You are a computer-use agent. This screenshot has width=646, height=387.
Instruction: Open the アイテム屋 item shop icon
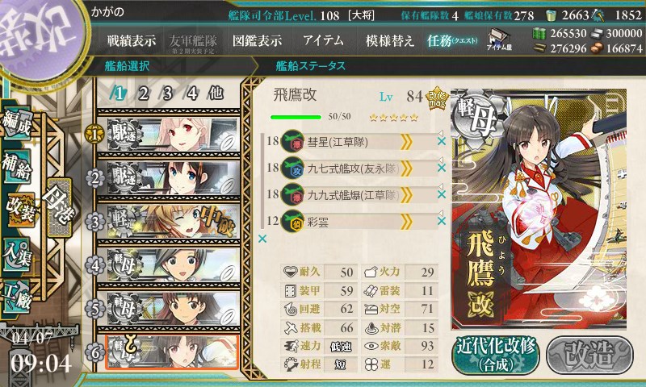pyautogui.click(x=499, y=40)
